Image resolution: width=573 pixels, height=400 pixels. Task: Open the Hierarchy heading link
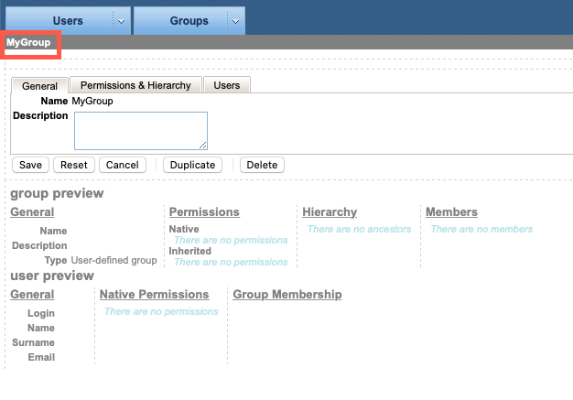coord(330,211)
